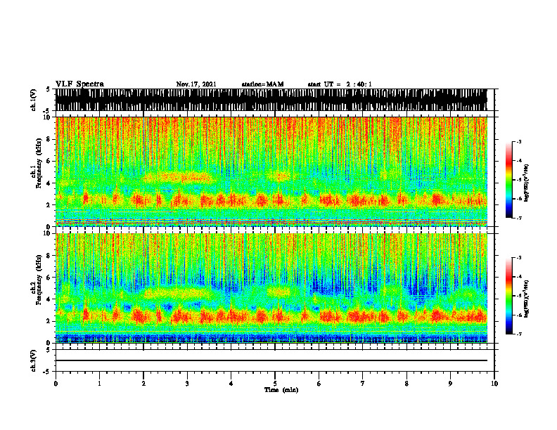
Task: Click the ch.2 color scale bar
Action: (509, 296)
